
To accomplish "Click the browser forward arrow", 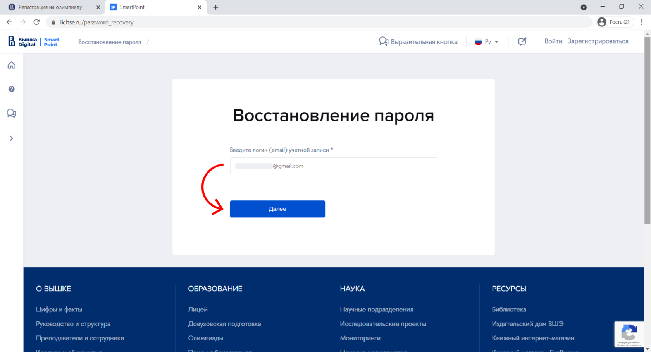I will pos(23,22).
